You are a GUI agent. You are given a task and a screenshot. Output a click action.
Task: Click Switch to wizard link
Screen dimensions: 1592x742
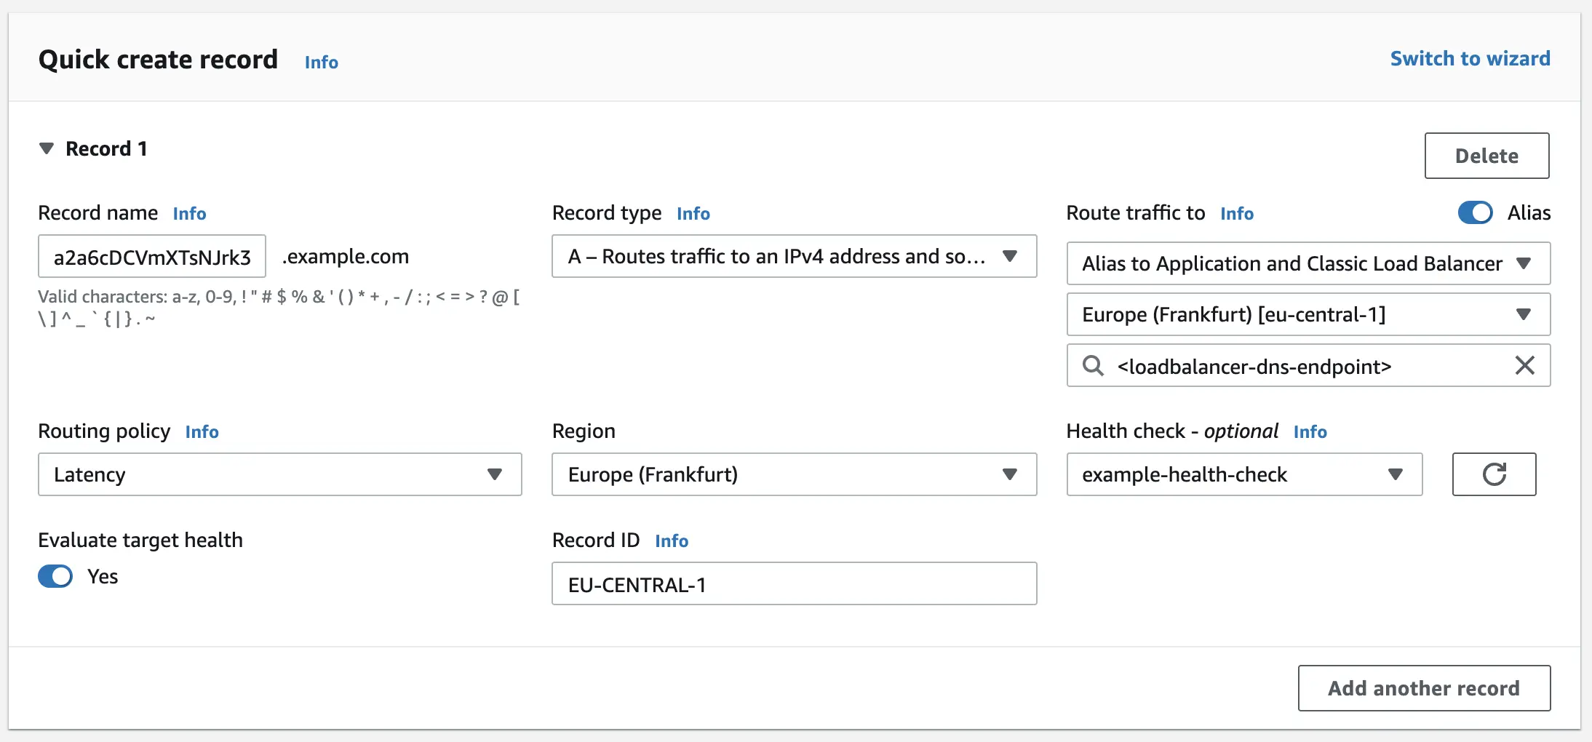click(1470, 59)
